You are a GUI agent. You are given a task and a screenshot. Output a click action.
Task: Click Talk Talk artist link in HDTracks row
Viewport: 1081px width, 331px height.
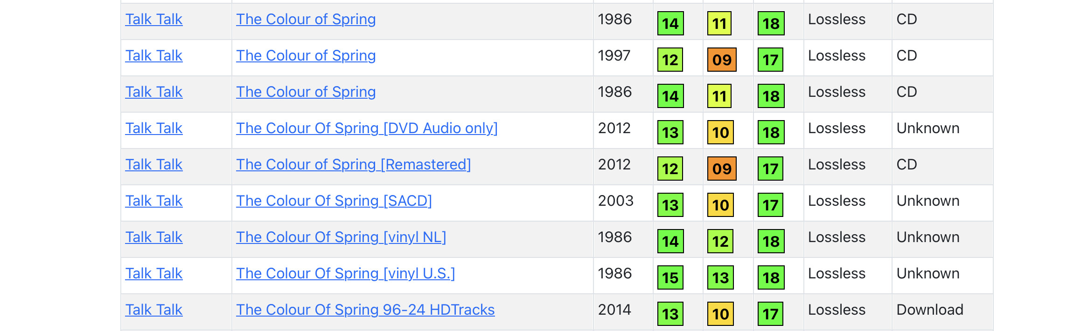click(x=153, y=310)
